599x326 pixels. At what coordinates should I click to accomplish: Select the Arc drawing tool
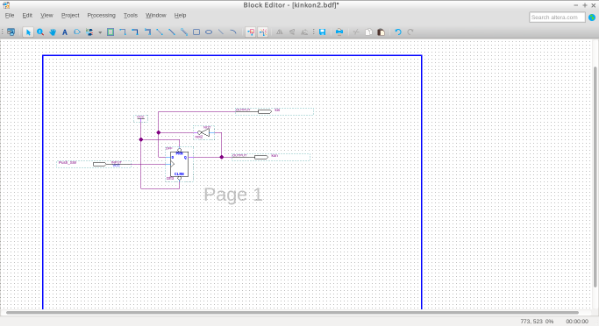click(233, 32)
